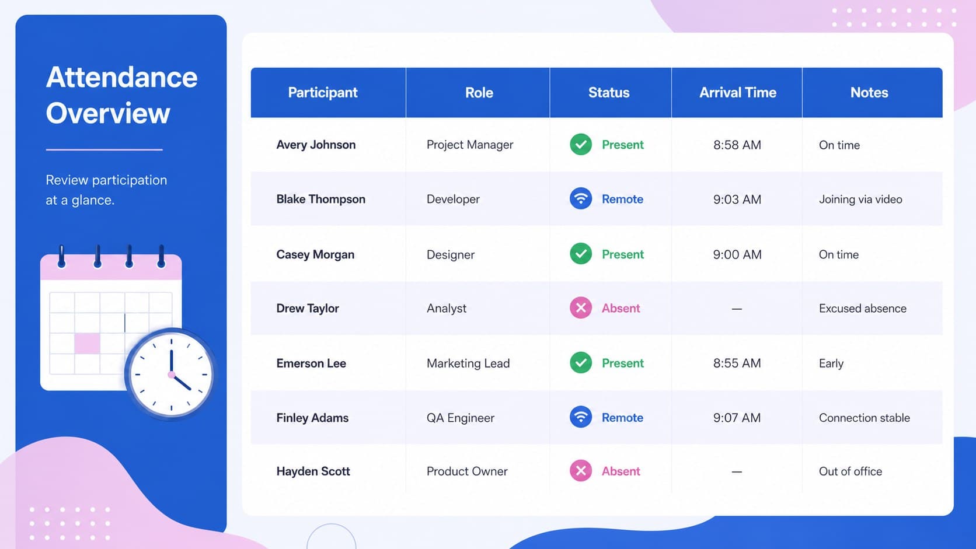Click the name Avery Johnson
The height and width of the screenshot is (549, 976).
point(316,145)
